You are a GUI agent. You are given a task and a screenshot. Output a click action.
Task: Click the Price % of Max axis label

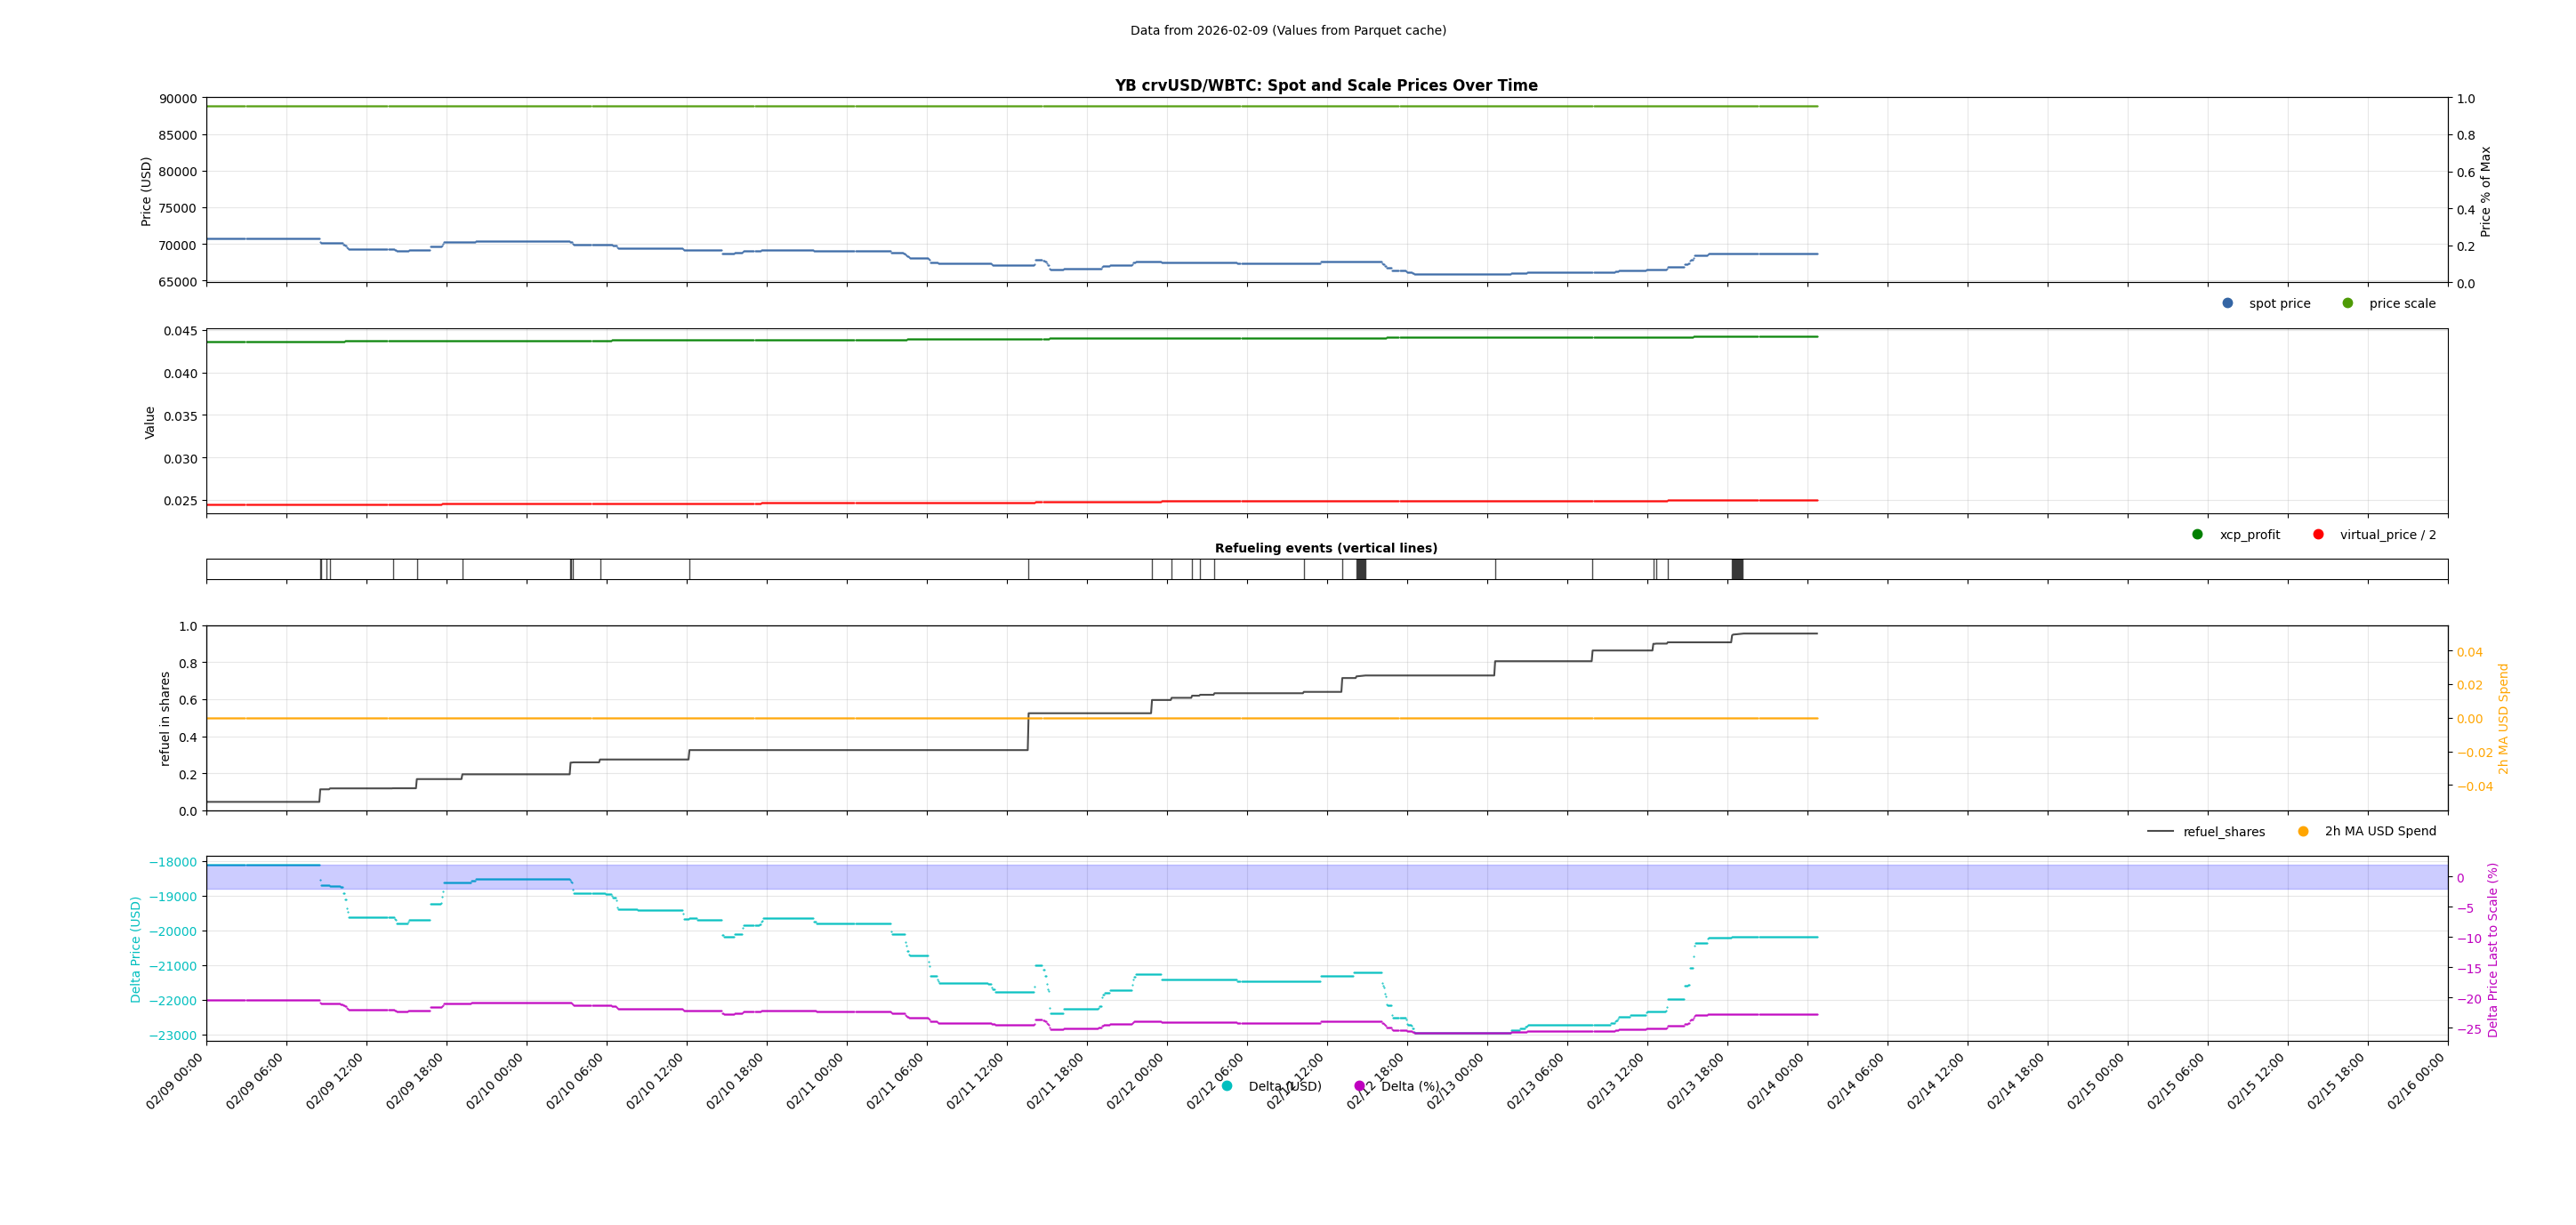click(x=2485, y=191)
